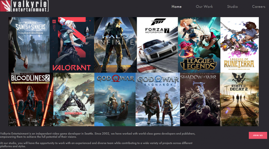
Task: Select the Walking Dead Saints & Sinners cover
Action: click(x=29, y=45)
